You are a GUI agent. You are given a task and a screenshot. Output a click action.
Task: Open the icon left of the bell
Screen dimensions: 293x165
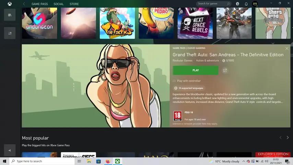[x=237, y=4]
